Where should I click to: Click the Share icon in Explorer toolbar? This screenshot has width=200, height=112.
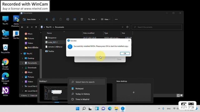75,19
